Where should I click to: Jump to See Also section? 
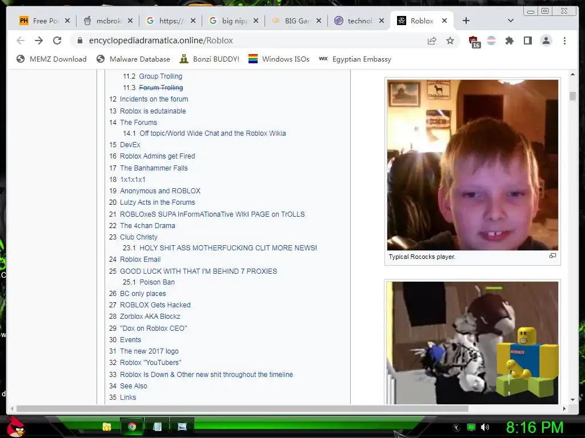point(134,386)
